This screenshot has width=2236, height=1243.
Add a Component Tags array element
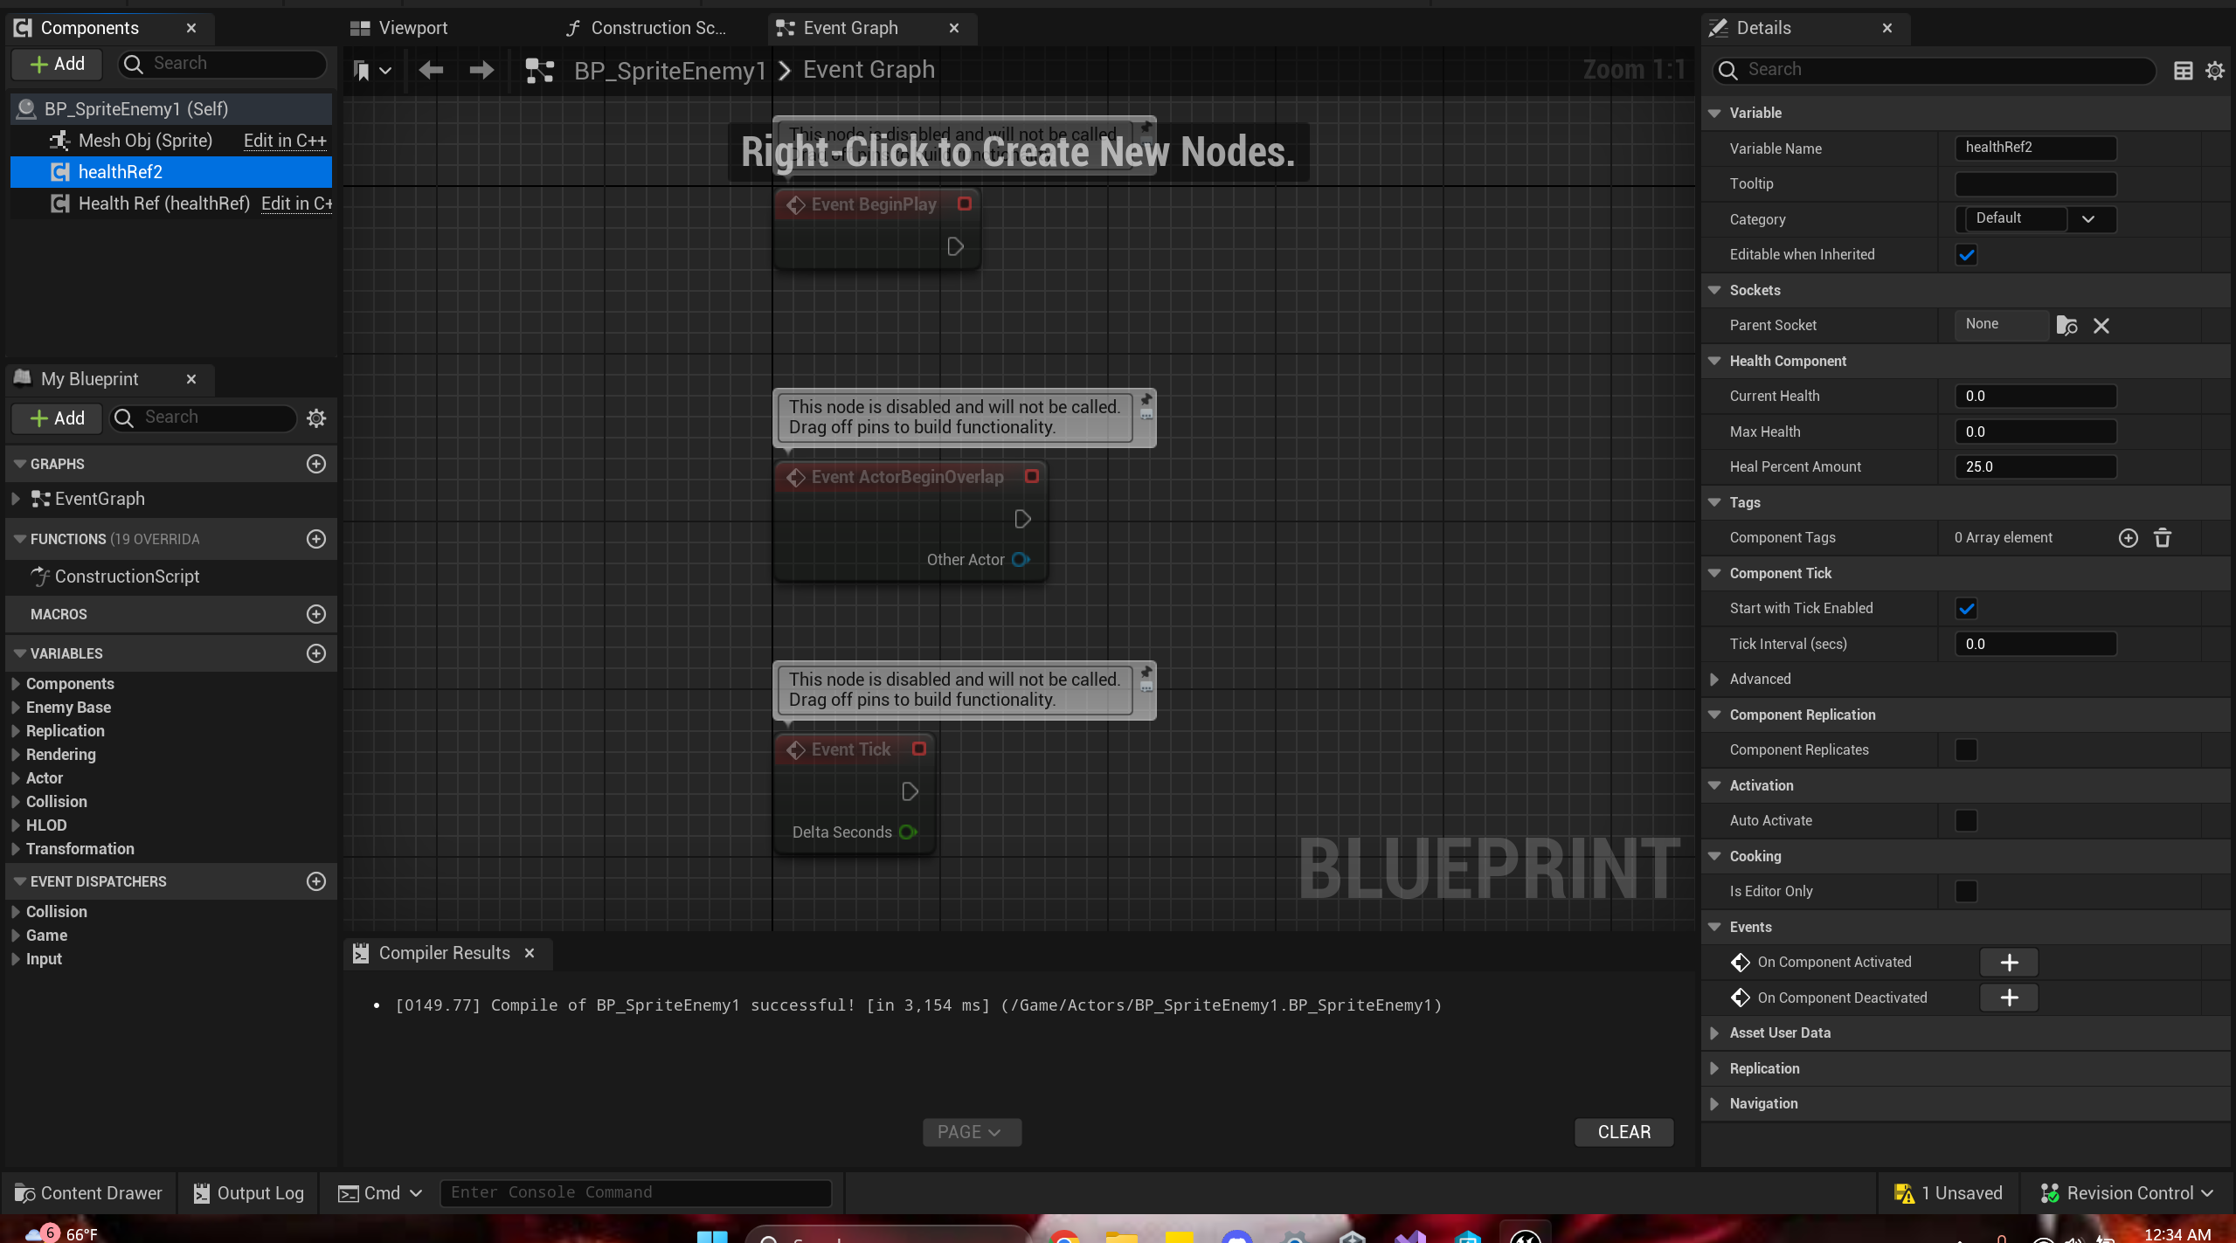pos(2128,538)
